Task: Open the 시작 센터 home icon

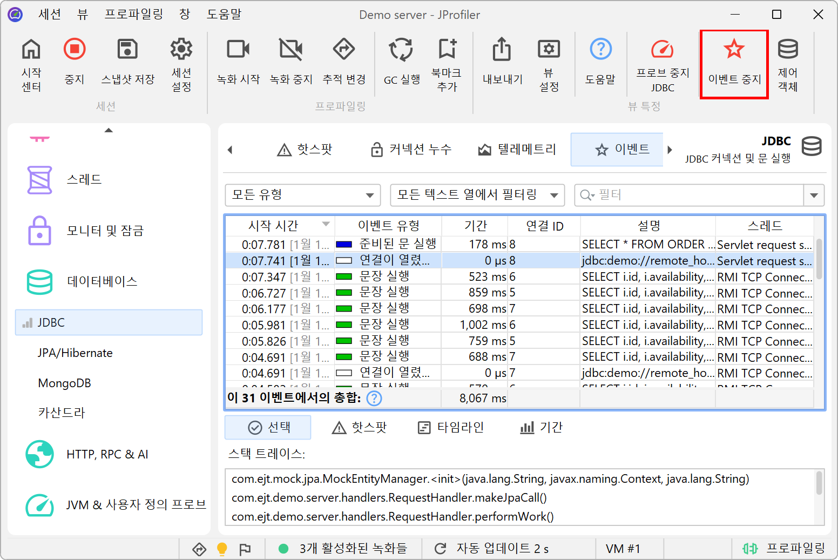Action: pyautogui.click(x=31, y=50)
